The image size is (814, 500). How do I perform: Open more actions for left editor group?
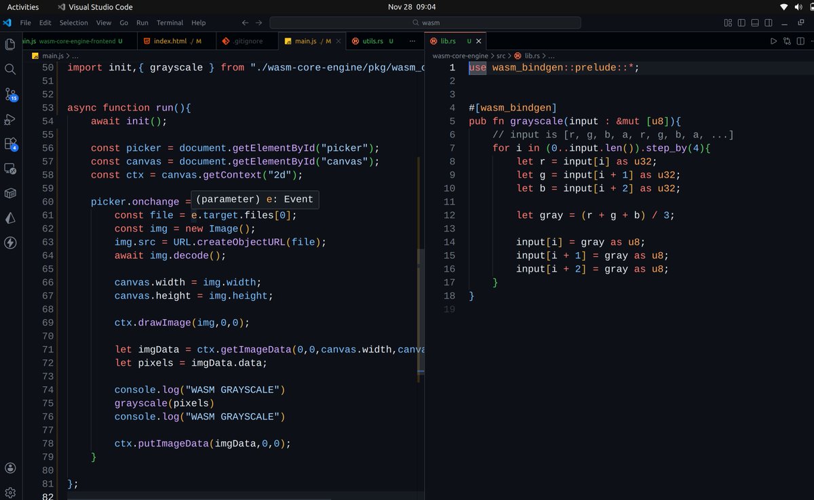[x=412, y=41]
